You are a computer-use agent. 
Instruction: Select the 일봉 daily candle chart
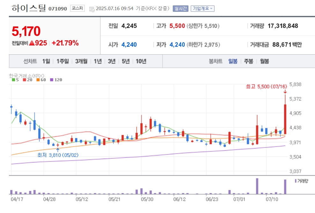(233, 61)
